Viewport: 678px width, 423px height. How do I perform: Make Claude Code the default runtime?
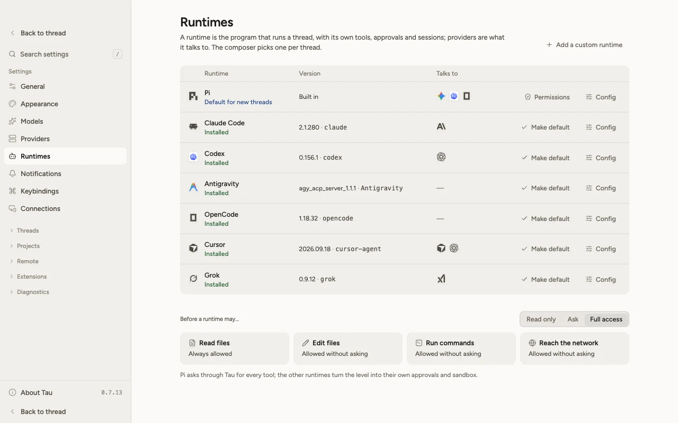[545, 127]
